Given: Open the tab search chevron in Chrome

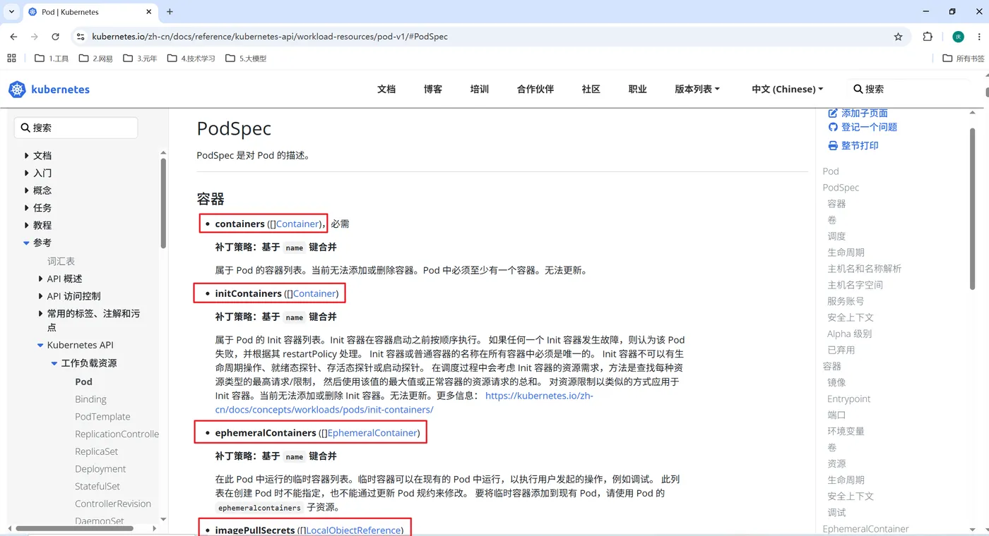Looking at the screenshot, I should [x=12, y=12].
